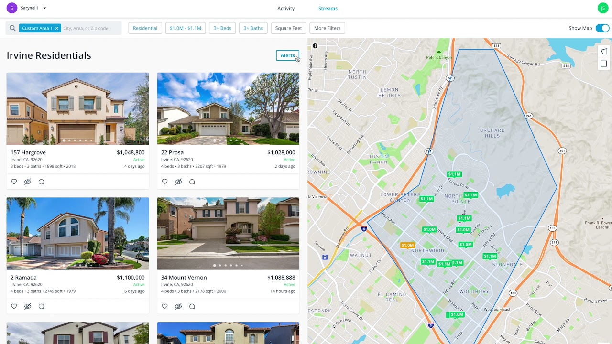612x344 pixels.
Task: Open the JS user avatar menu
Action: click(603, 8)
